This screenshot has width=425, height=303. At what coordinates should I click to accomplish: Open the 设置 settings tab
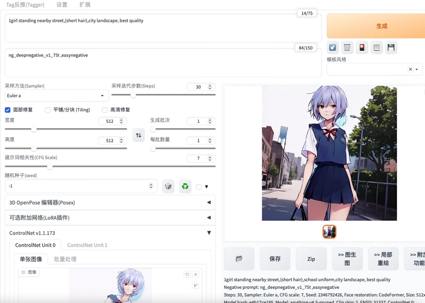62,4
